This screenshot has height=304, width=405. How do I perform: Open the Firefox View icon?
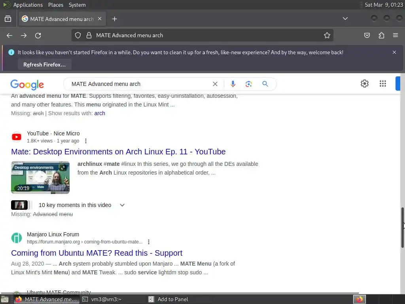(8, 19)
